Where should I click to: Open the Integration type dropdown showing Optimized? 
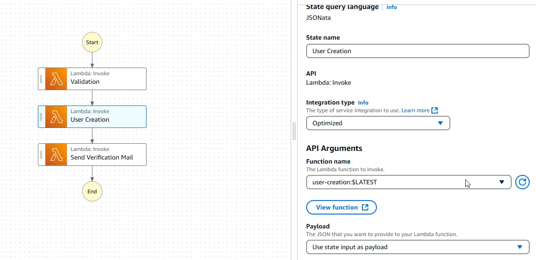coord(378,123)
